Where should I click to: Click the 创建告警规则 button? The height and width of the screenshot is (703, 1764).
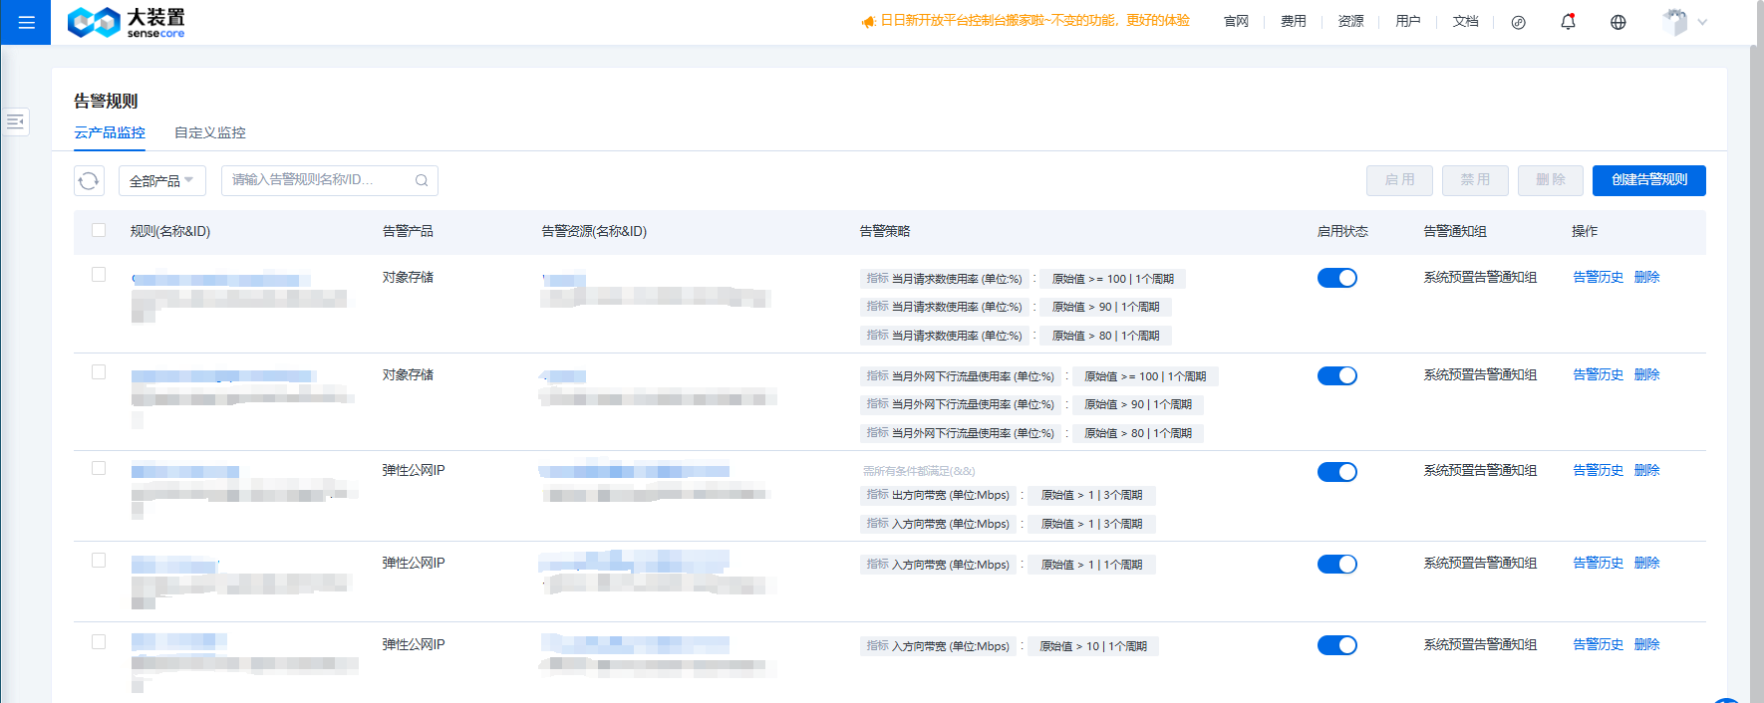pos(1648,180)
